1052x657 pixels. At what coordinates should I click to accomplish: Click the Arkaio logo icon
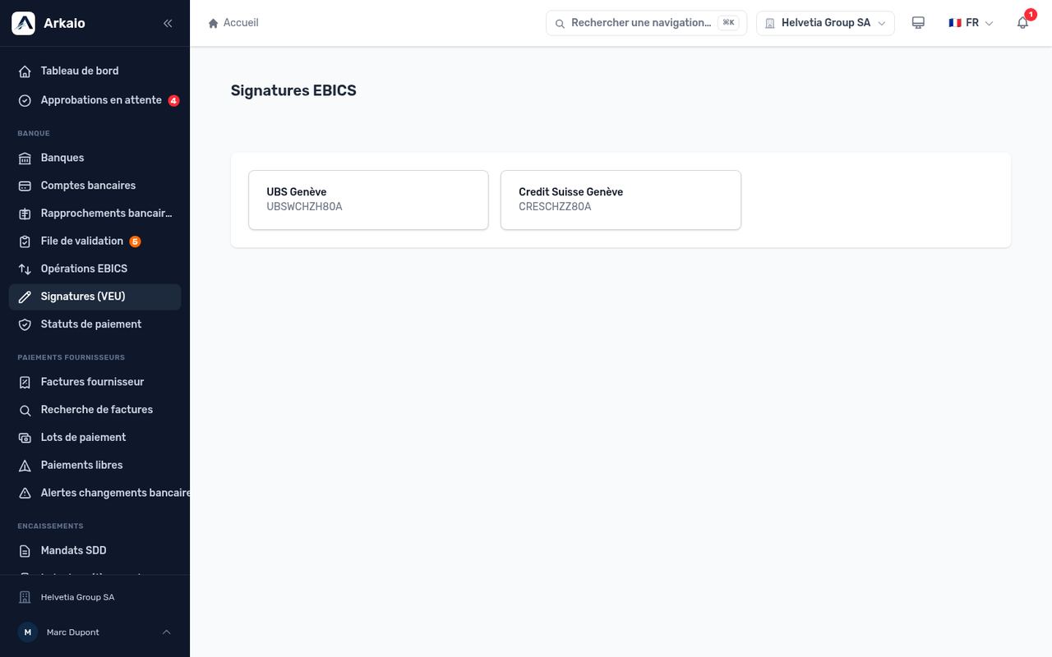click(x=23, y=23)
